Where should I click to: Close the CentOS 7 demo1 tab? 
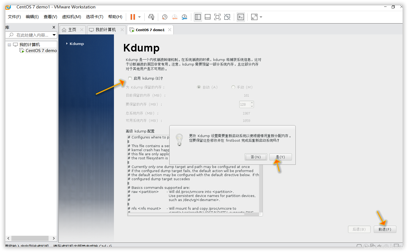[170, 30]
